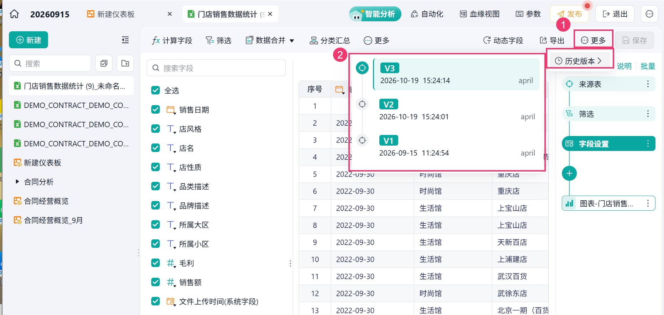Click the drag dots beside 毛利 field
Viewport: 664px width, 315px height.
[290, 263]
